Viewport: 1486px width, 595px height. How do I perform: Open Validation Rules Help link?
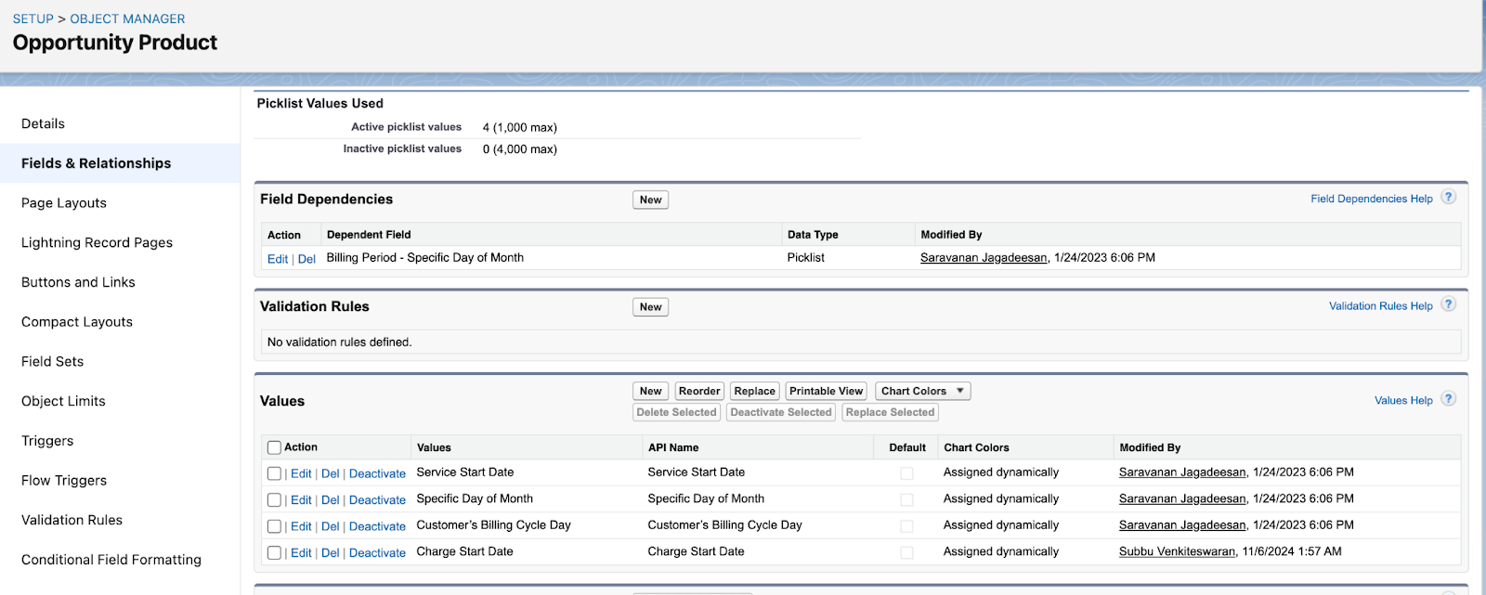click(1381, 305)
